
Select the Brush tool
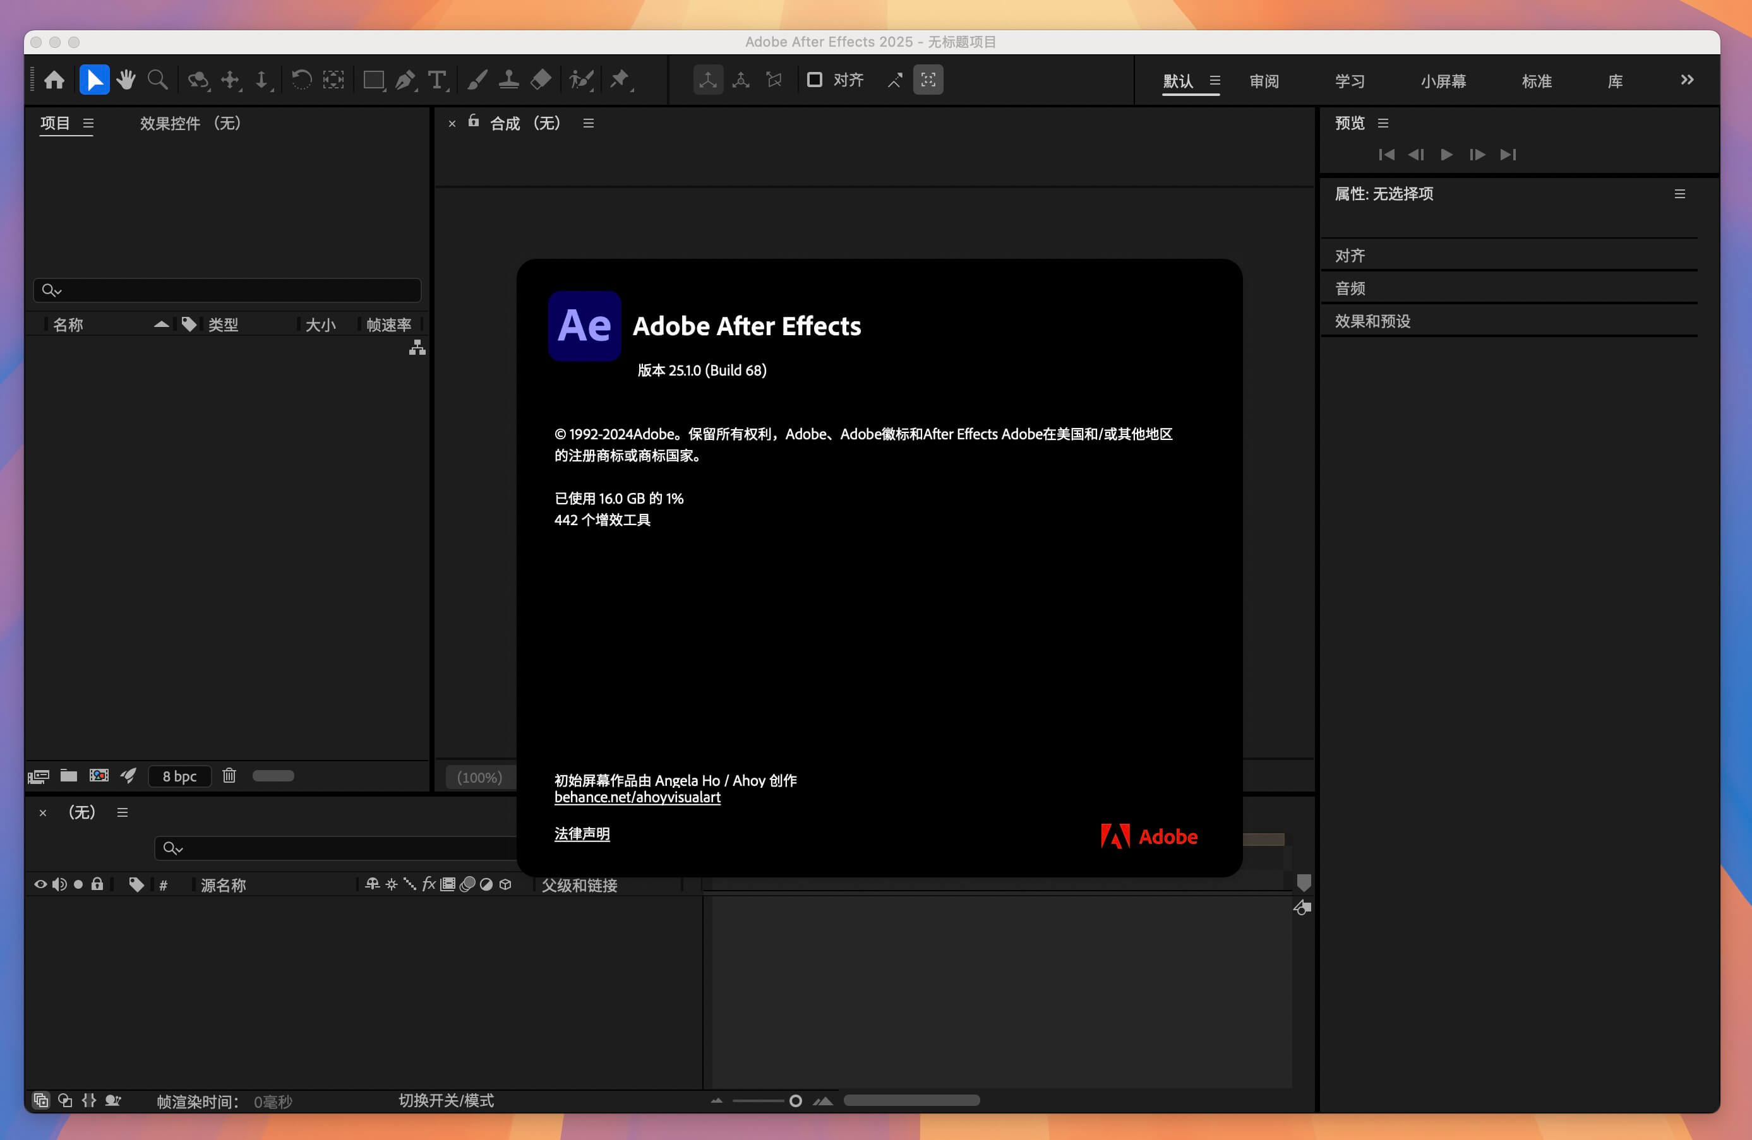coord(477,80)
